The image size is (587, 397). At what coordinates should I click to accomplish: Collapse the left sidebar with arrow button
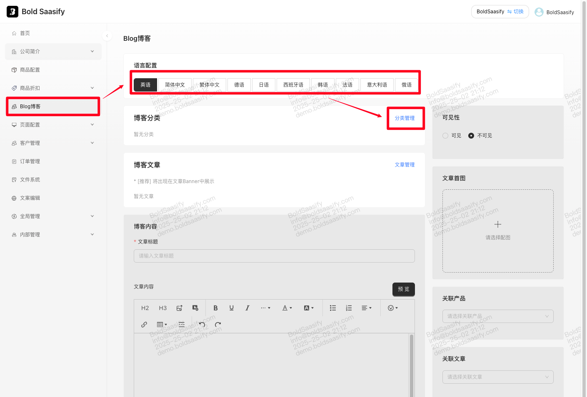107,36
